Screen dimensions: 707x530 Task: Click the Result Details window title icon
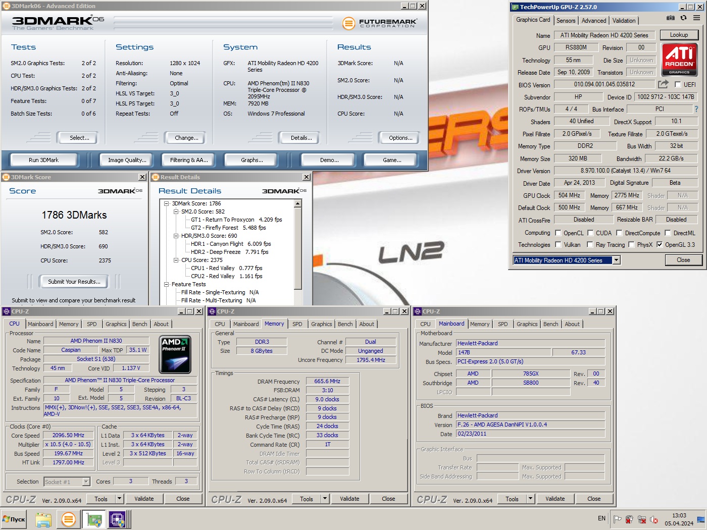point(156,177)
